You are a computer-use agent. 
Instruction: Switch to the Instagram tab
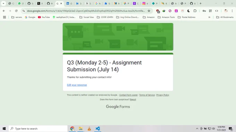pyautogui.click(x=145, y=3)
